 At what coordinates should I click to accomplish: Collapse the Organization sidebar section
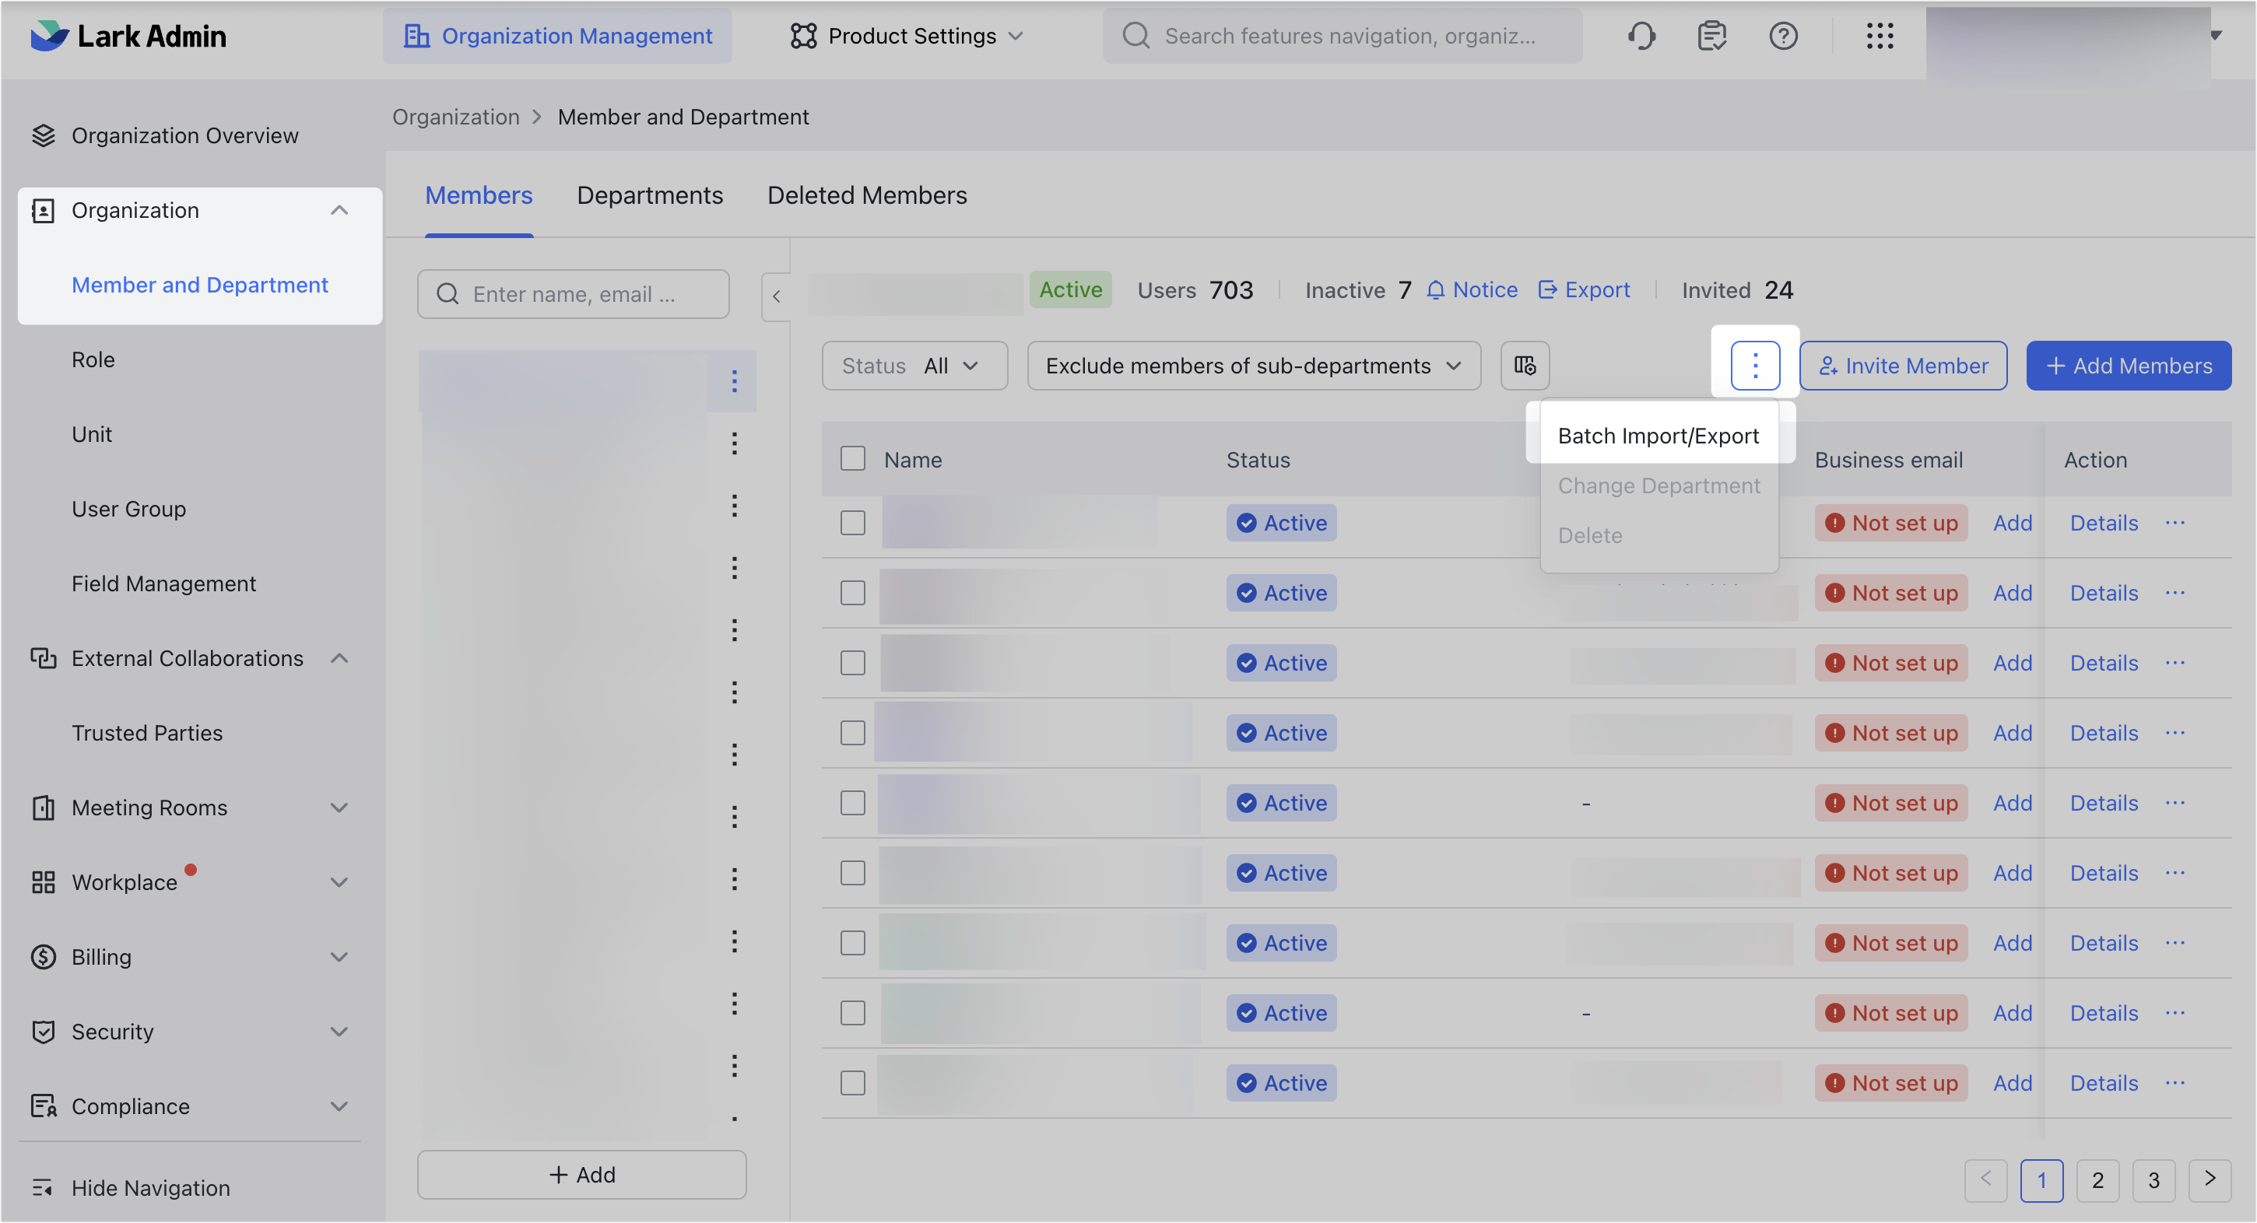339,210
